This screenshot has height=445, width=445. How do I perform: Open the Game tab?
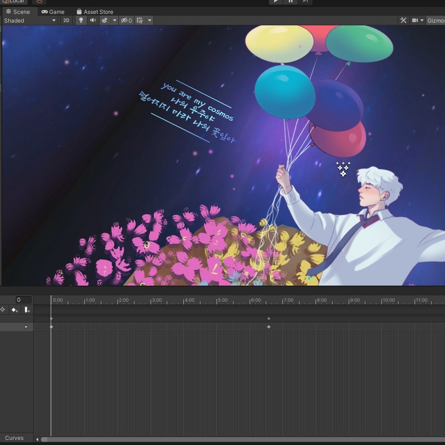tap(53, 12)
